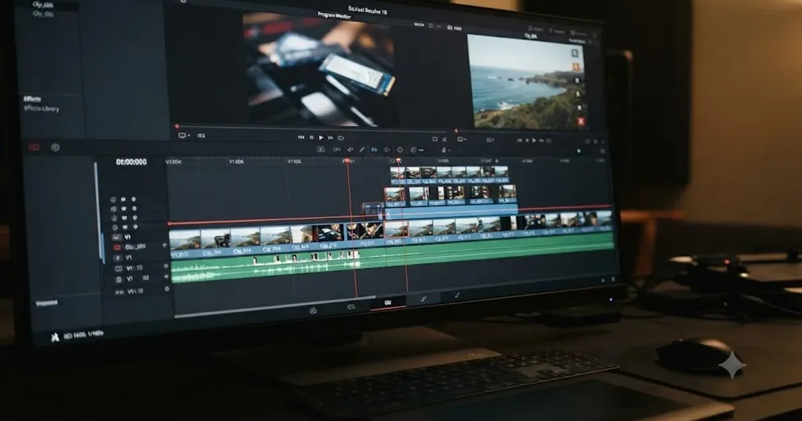Image resolution: width=802 pixels, height=421 pixels.
Task: Open the Effects Library entry
Action: (41, 108)
